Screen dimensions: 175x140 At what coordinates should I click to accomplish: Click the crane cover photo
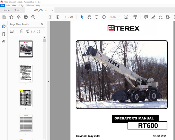[122, 75]
